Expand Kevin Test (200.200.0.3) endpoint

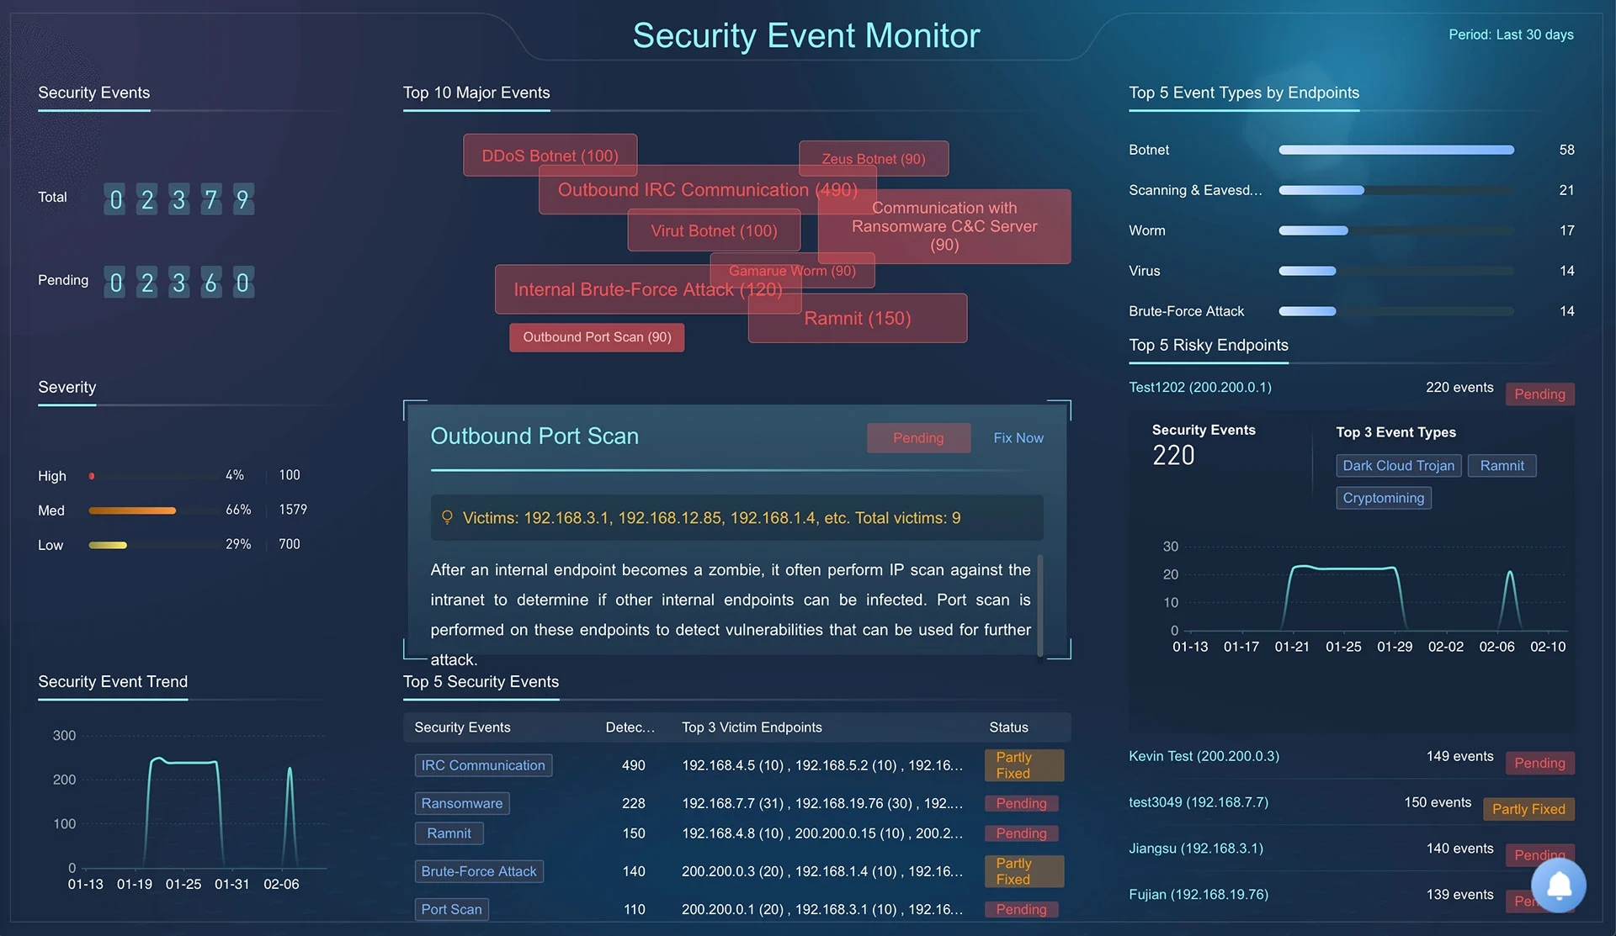(x=1204, y=756)
